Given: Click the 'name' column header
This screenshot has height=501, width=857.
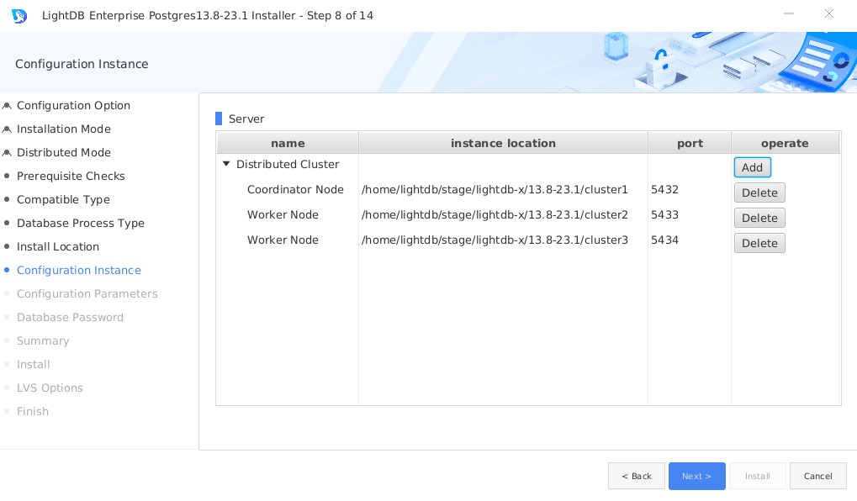Looking at the screenshot, I should [x=288, y=143].
